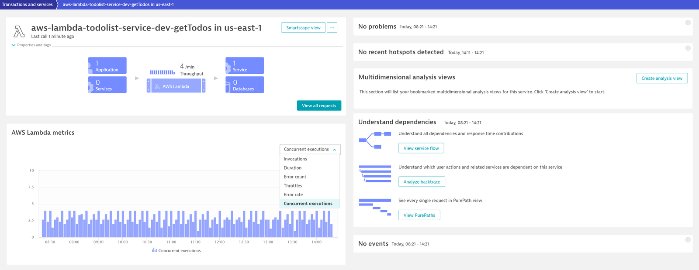The image size is (699, 270).
Task: Expand Properties and tags section
Action: pos(31,45)
